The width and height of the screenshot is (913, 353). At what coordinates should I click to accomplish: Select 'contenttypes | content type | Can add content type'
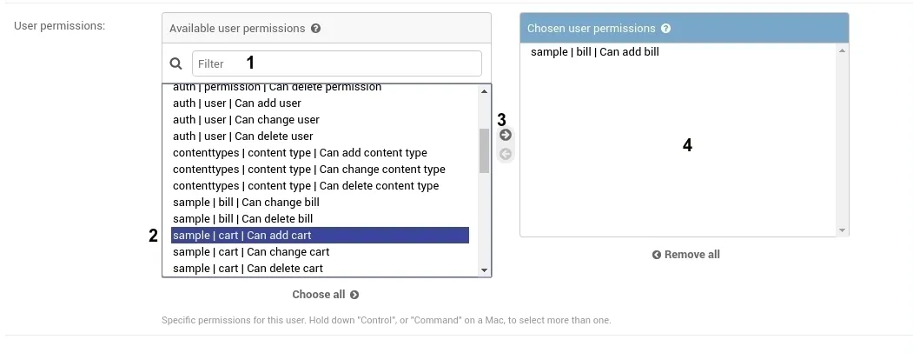coord(300,153)
